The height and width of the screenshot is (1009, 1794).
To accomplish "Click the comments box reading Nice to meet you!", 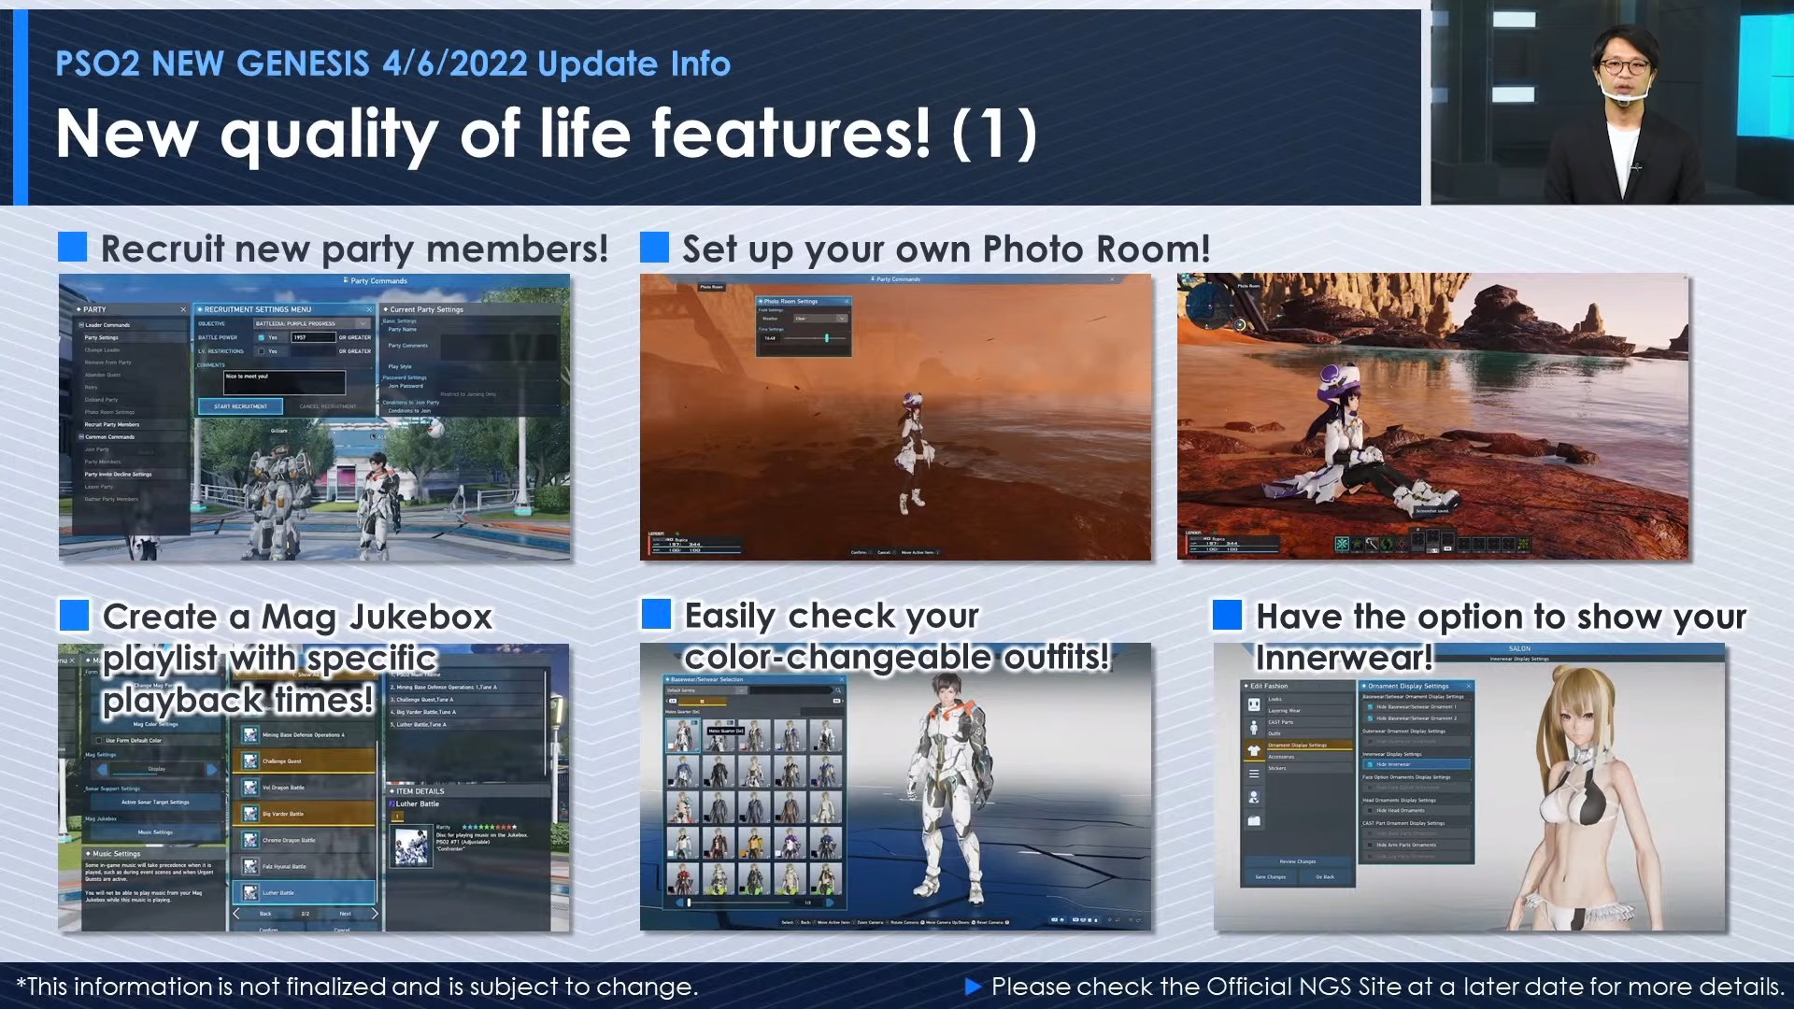I will click(285, 383).
